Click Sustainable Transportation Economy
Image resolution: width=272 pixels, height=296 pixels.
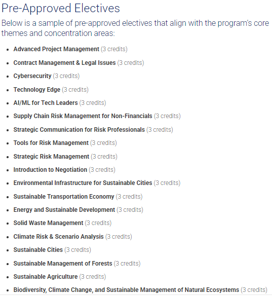click(x=64, y=197)
